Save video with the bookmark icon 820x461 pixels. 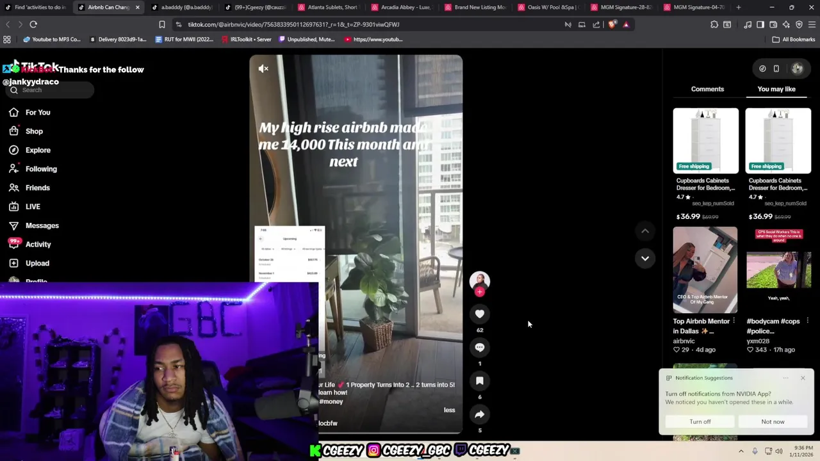tap(480, 380)
